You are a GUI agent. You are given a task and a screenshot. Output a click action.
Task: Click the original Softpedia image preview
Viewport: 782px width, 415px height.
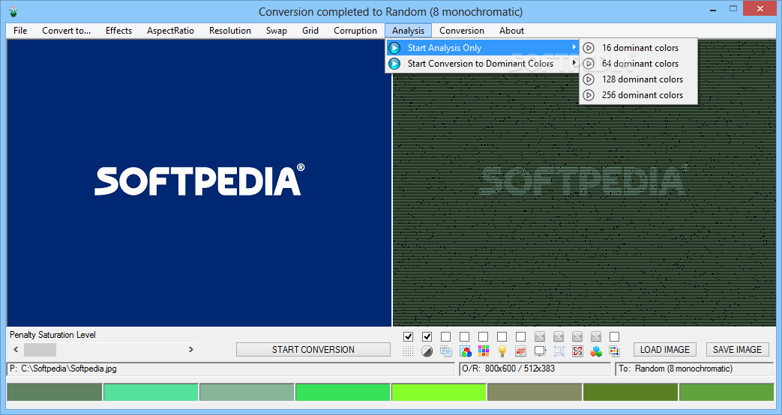pyautogui.click(x=199, y=183)
